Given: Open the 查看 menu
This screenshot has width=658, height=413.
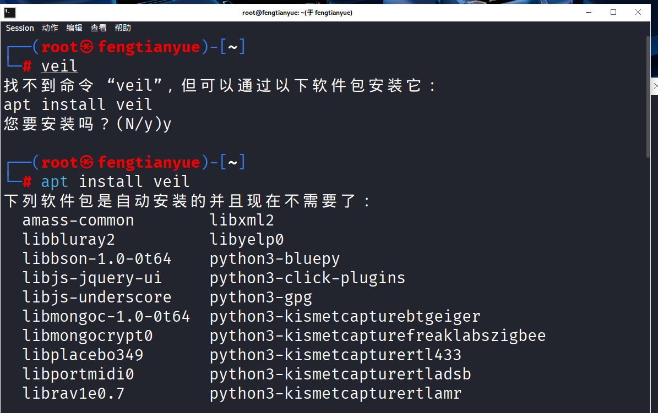Looking at the screenshot, I should (x=99, y=28).
